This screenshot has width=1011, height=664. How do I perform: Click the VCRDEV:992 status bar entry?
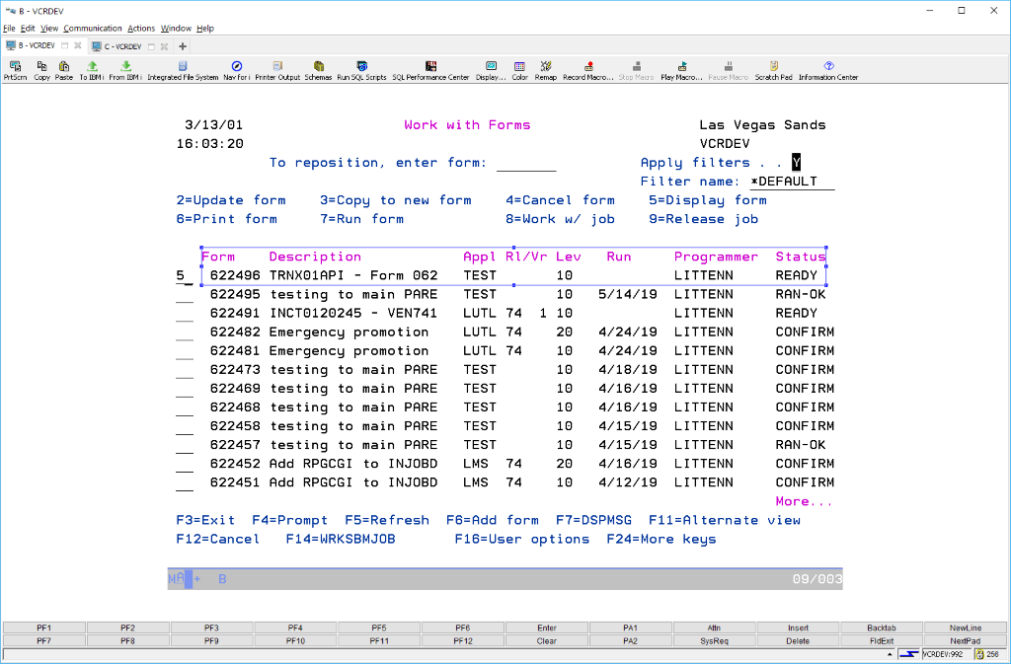[945, 654]
